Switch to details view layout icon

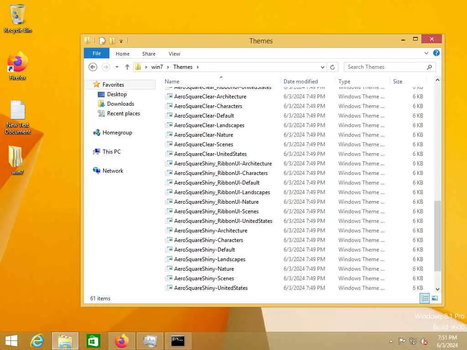(x=425, y=298)
